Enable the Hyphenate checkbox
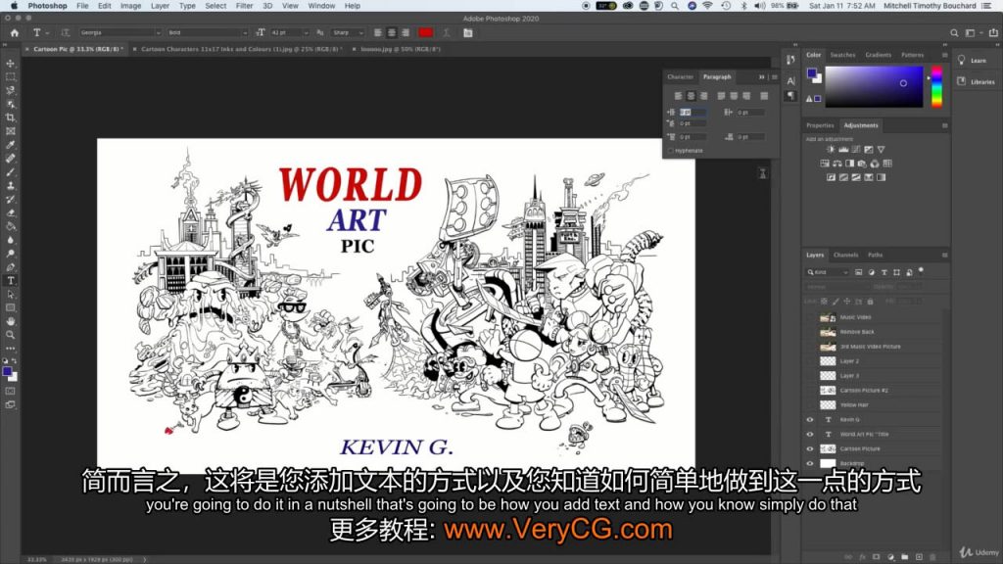 coord(671,151)
